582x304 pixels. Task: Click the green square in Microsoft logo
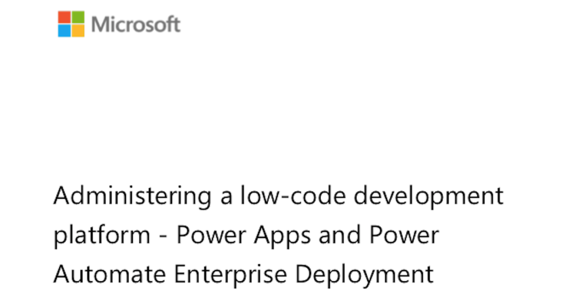point(78,17)
